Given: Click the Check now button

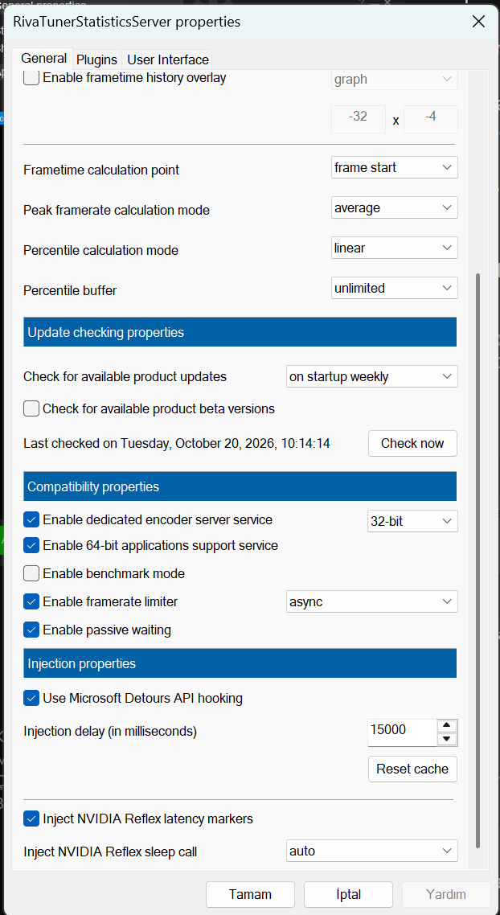Looking at the screenshot, I should click(412, 444).
